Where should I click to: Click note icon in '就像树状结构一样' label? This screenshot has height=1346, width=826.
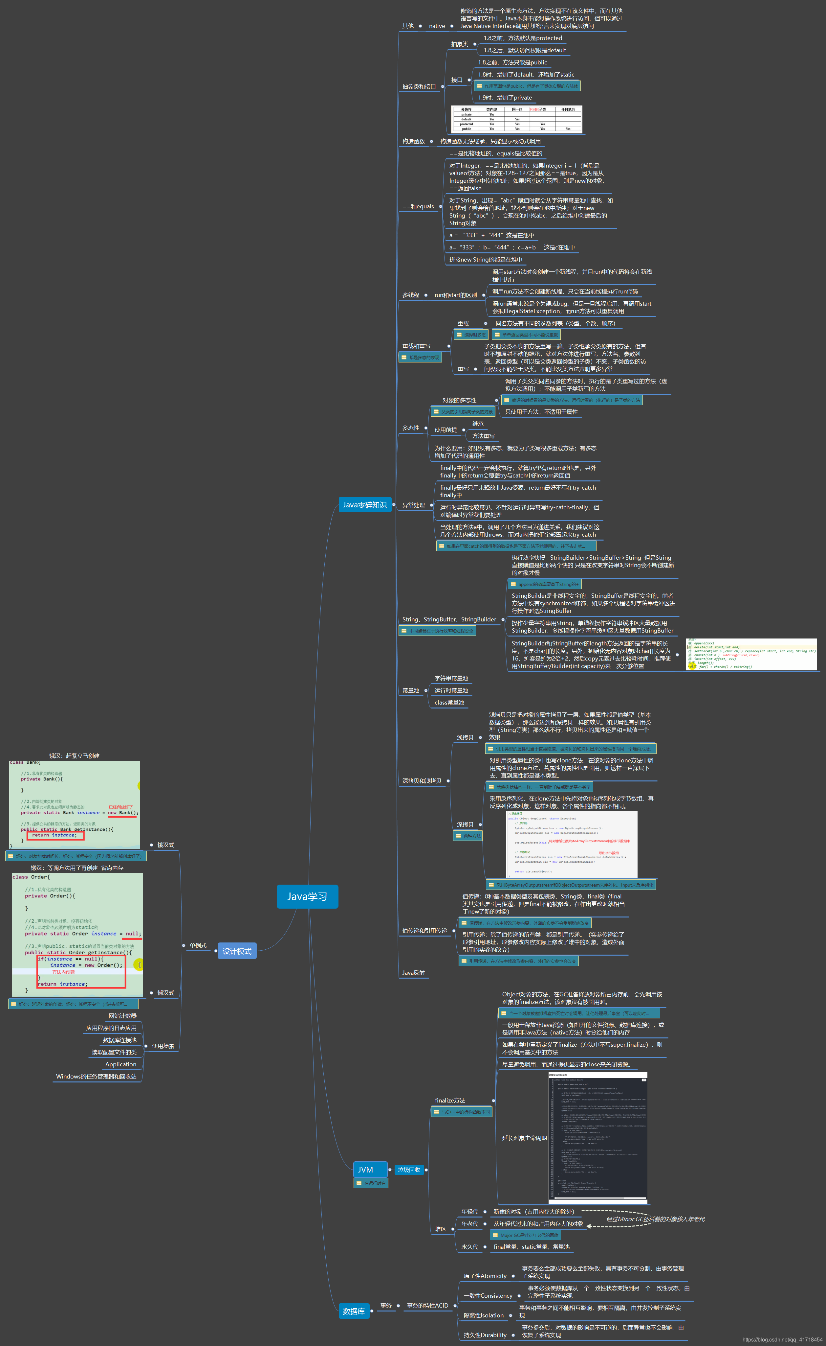tap(490, 787)
